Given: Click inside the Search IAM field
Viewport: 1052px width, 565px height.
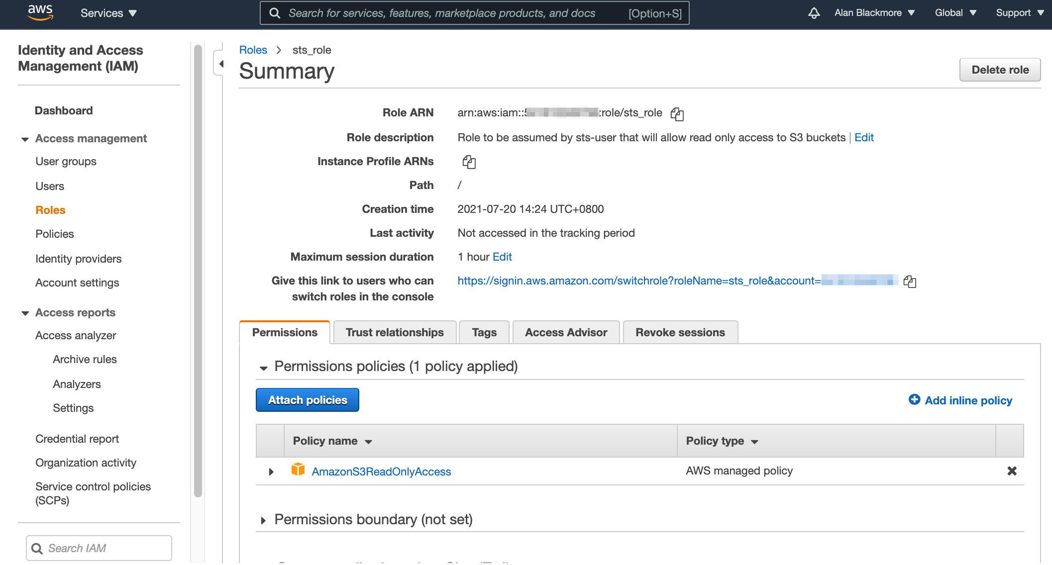Looking at the screenshot, I should click(99, 548).
